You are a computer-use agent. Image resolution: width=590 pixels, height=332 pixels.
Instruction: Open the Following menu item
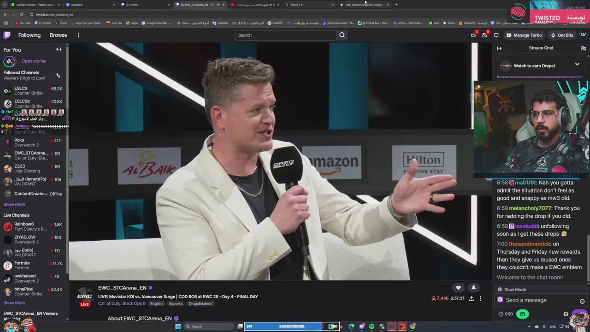tap(29, 35)
